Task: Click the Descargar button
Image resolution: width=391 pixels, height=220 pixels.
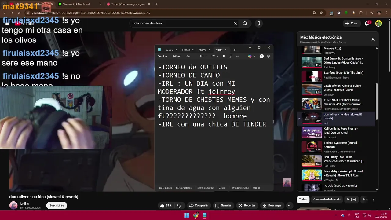Action: 272,205
